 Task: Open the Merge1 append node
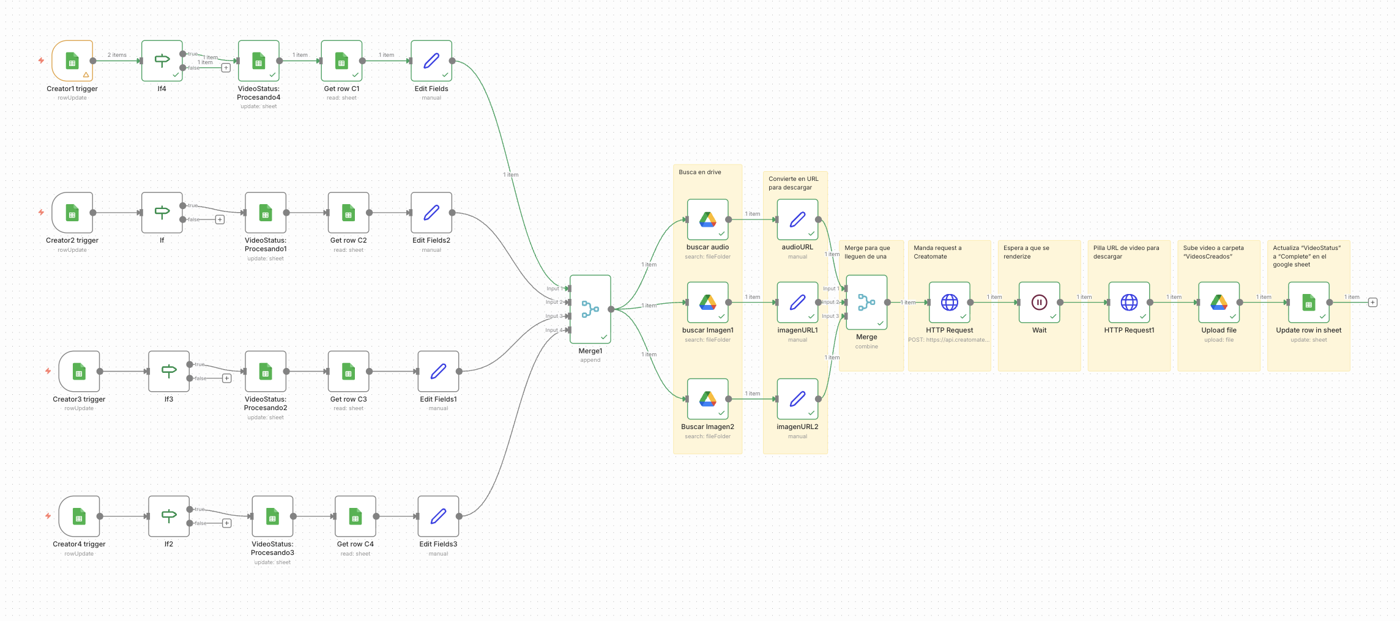click(x=590, y=309)
